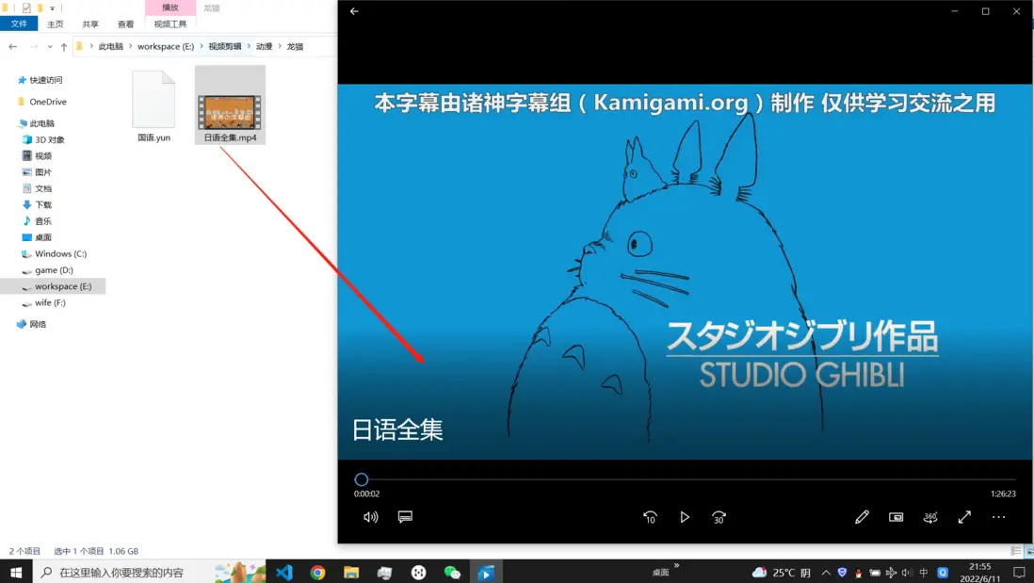Open 音乐 folder in sidebar

pos(43,221)
